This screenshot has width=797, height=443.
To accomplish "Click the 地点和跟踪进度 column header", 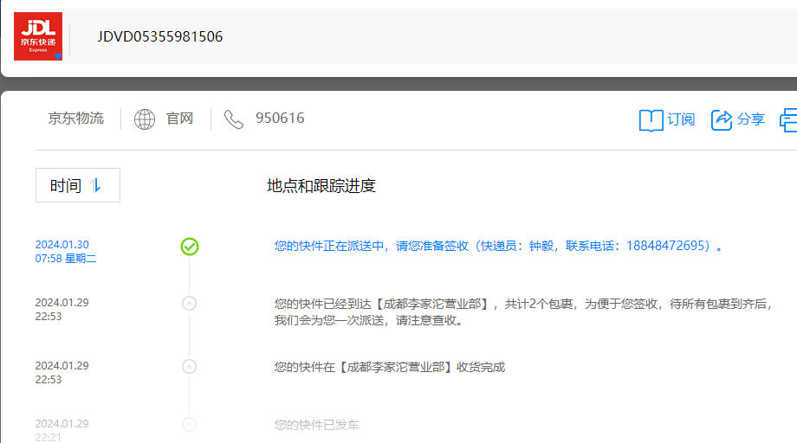I will 321,186.
